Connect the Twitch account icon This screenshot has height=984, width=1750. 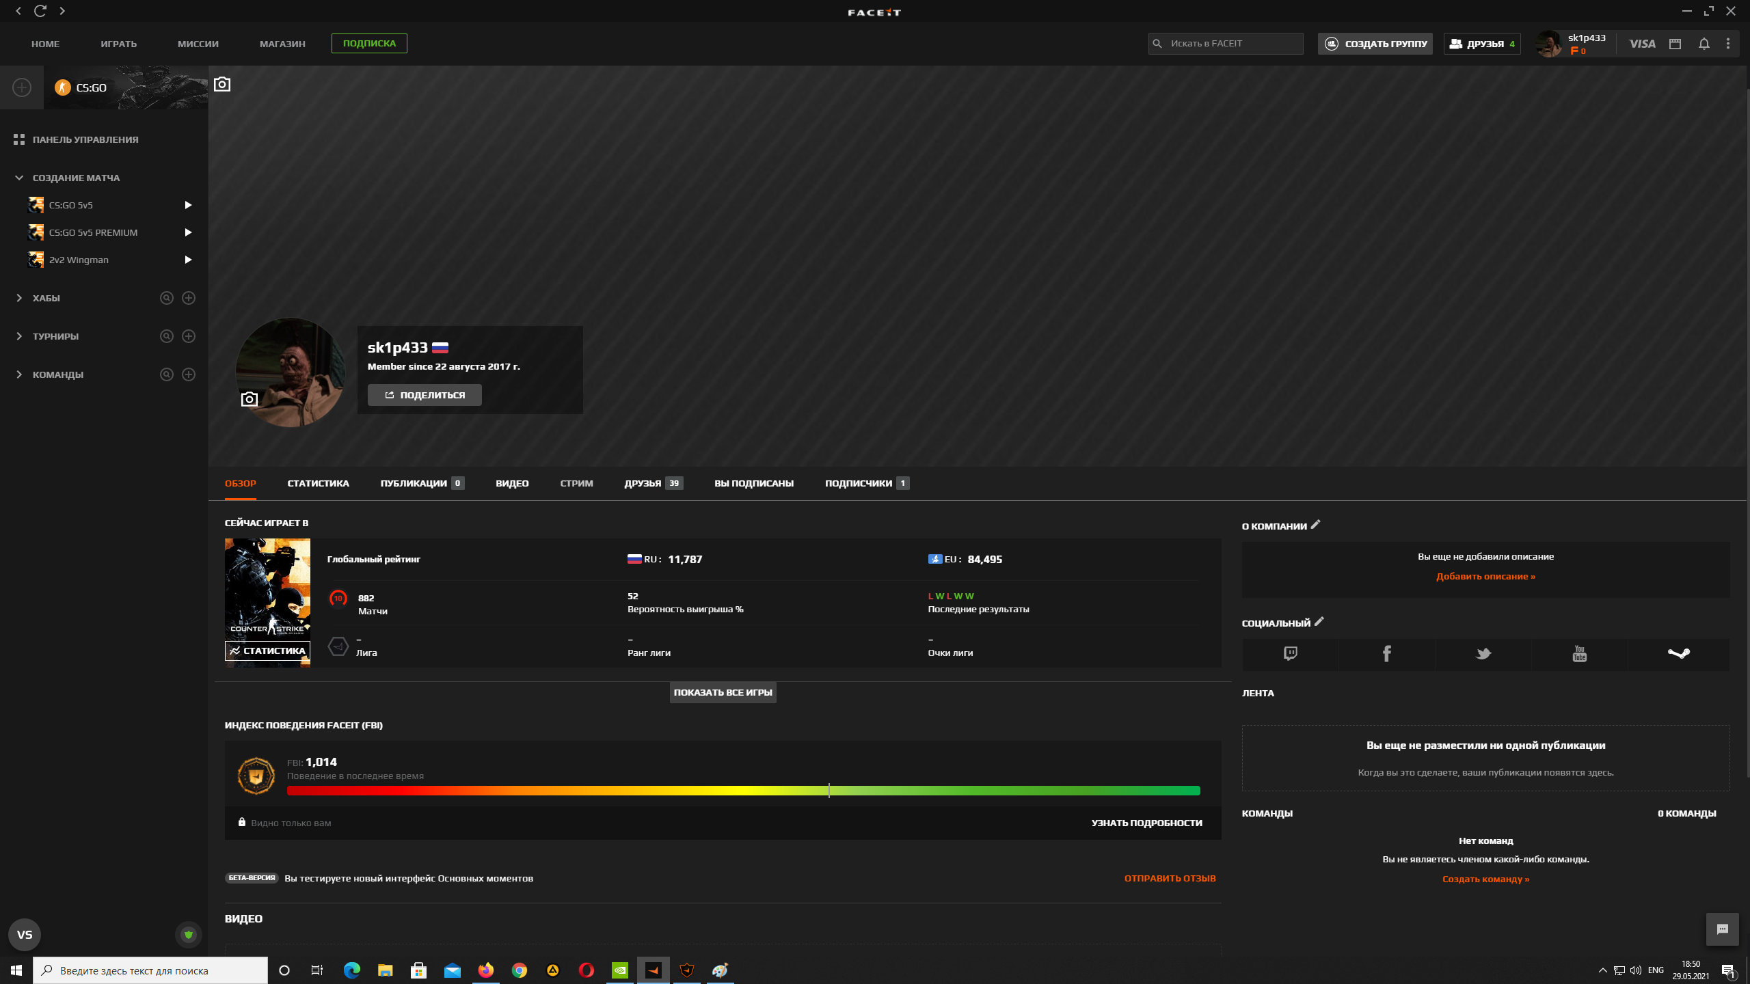coord(1290,654)
